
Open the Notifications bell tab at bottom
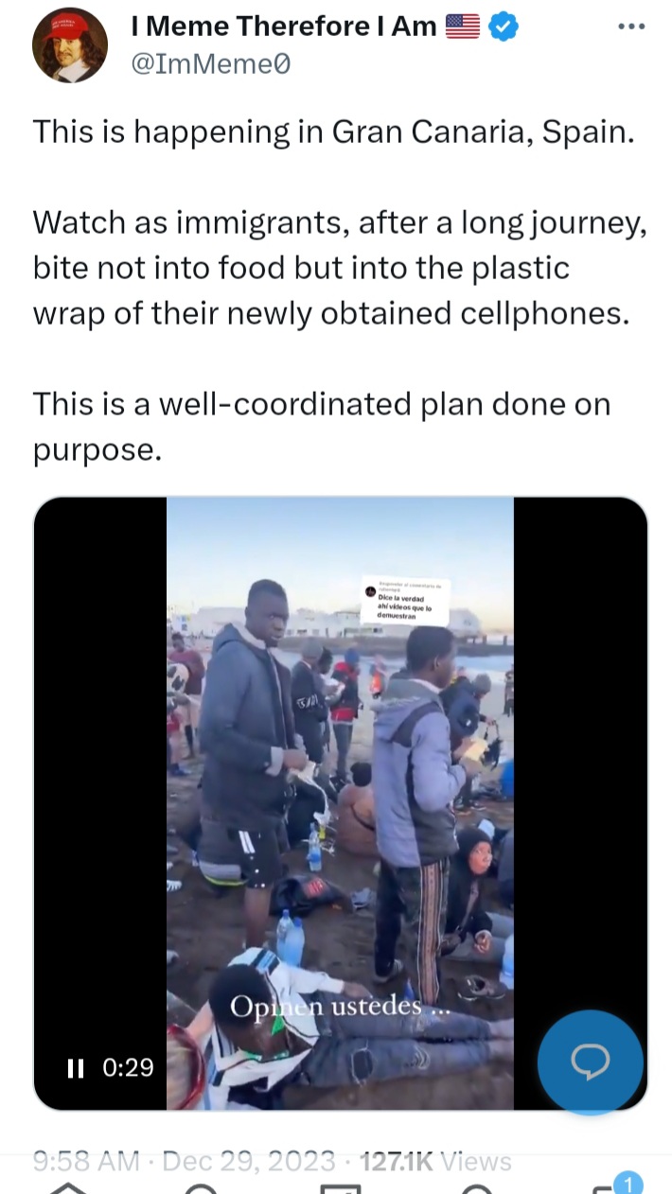[x=478, y=1186]
